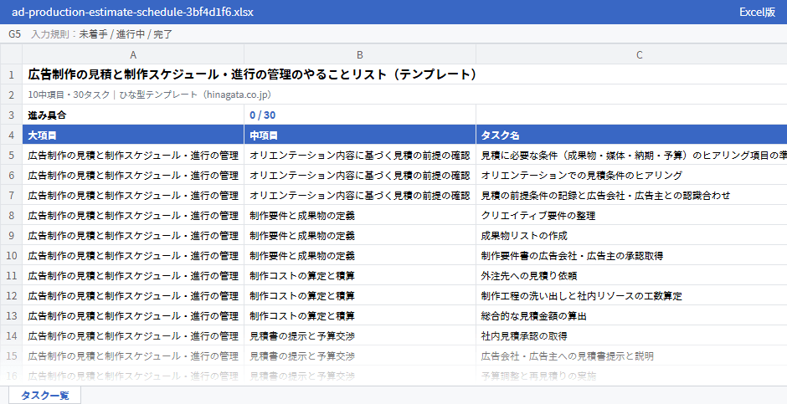787x404 pixels.
Task: Click the select-all corner of the grid
Action: point(11,54)
